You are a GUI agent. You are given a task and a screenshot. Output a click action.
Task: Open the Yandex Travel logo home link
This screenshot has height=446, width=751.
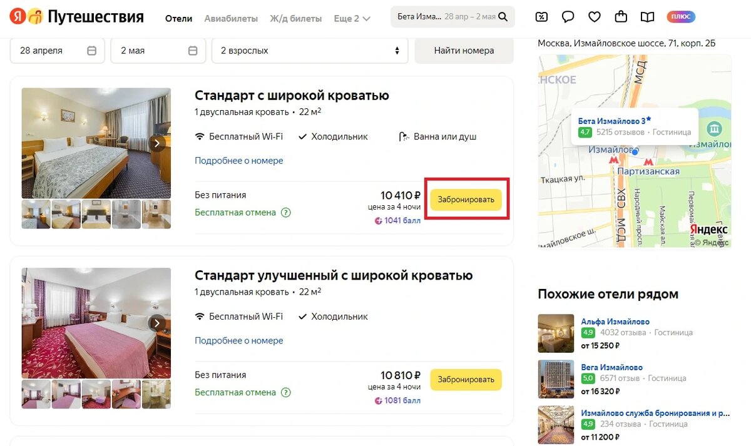click(x=76, y=17)
